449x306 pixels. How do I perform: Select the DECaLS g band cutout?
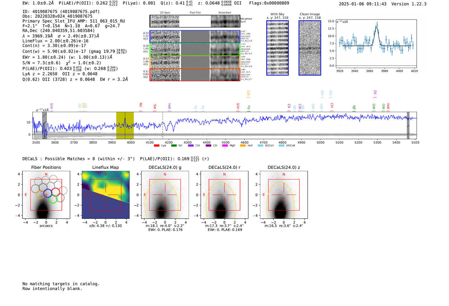click(165, 195)
